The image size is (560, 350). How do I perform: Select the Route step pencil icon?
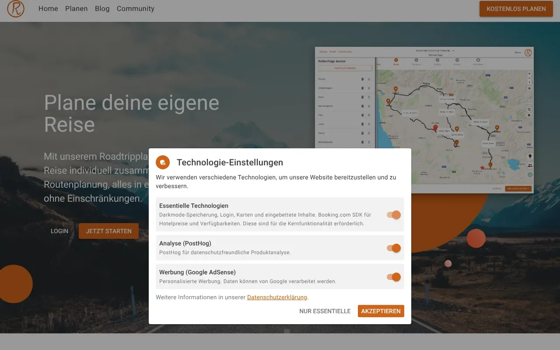click(x=396, y=60)
